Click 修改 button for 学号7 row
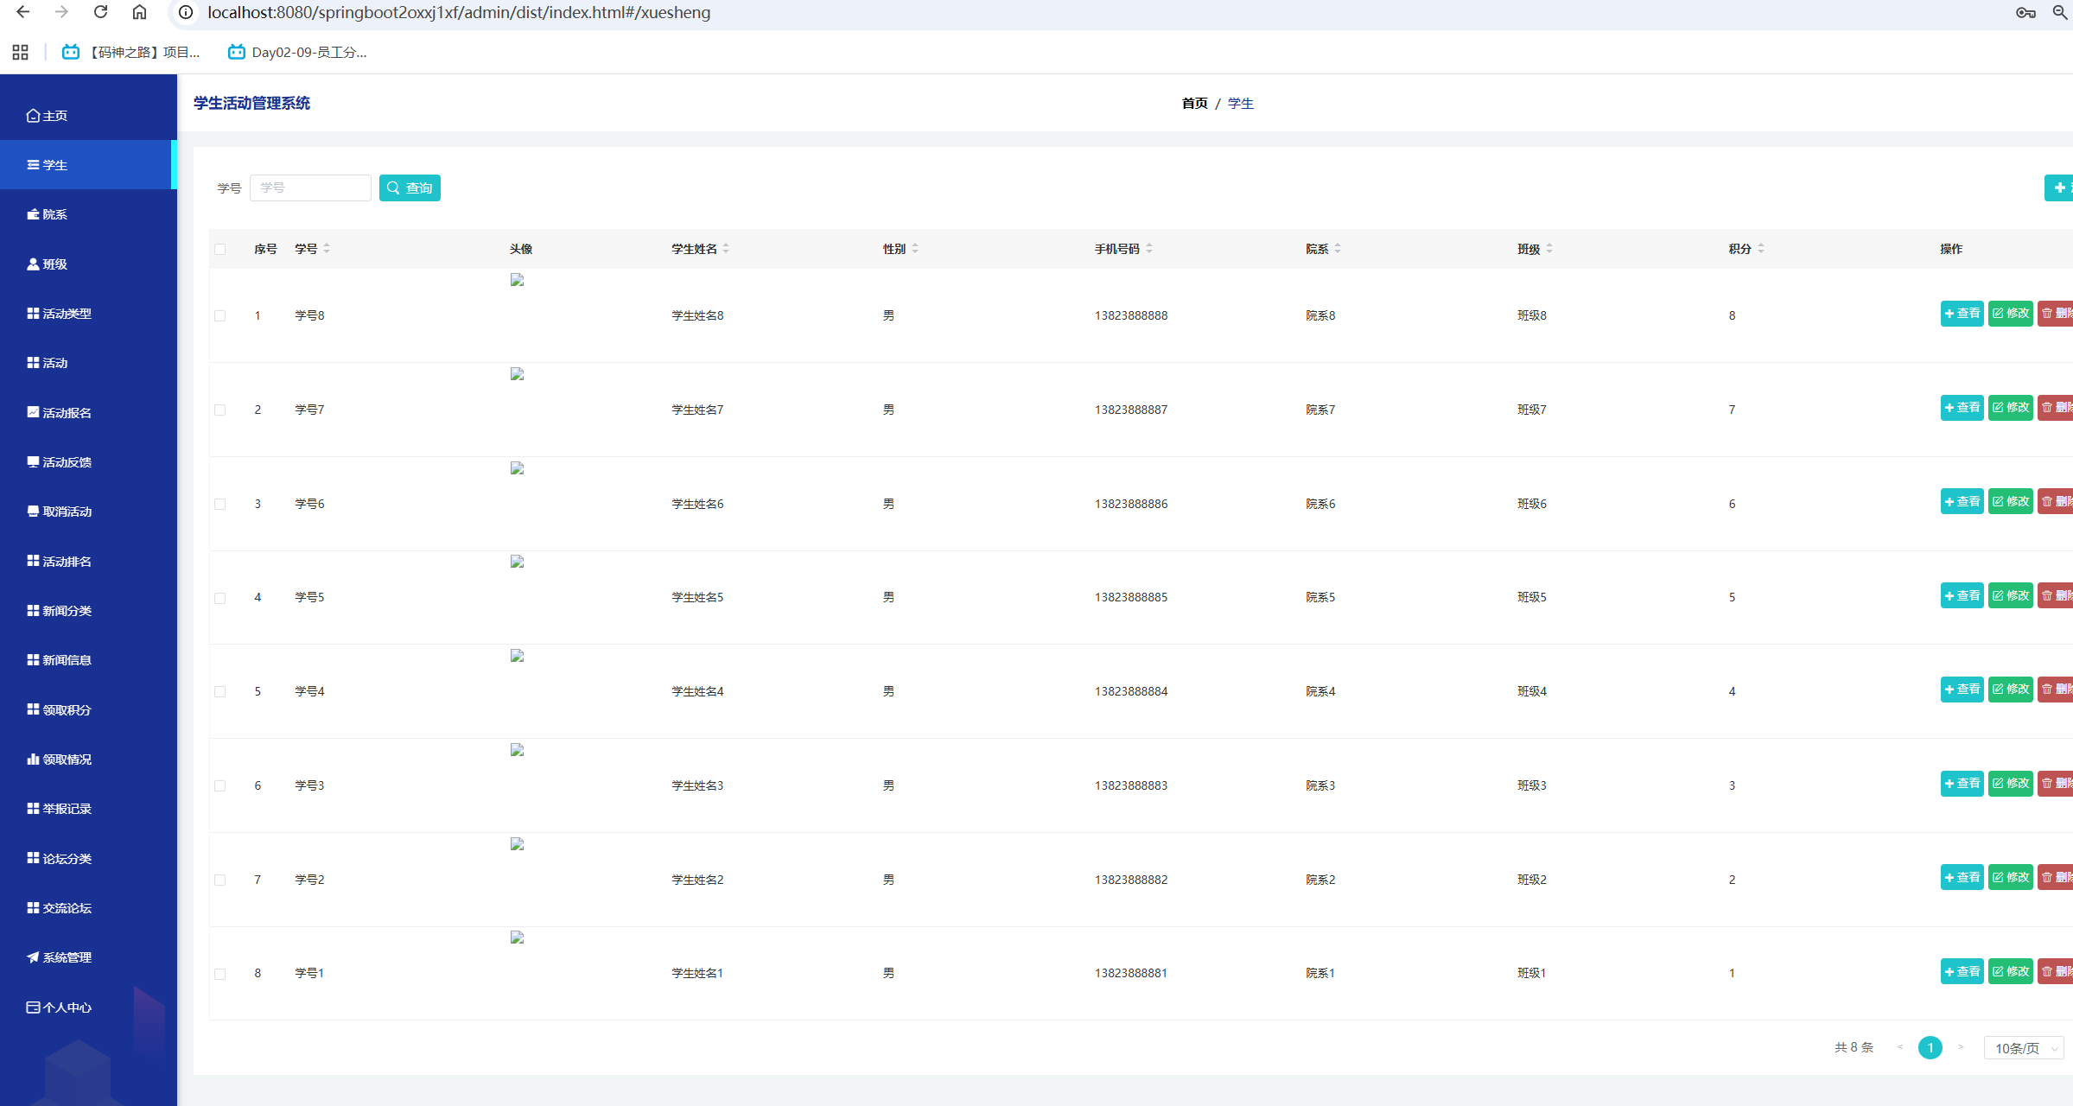 tap(2010, 408)
